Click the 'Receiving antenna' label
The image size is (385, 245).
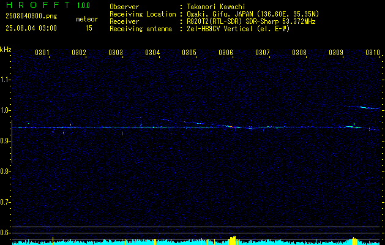(141, 29)
